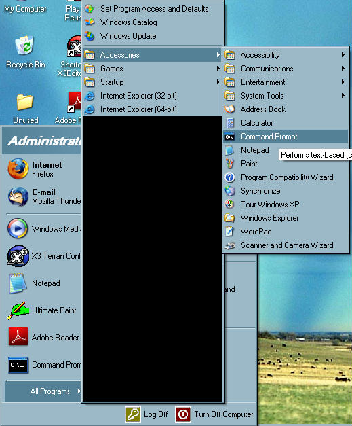Click the All Programs arrow

point(79,391)
